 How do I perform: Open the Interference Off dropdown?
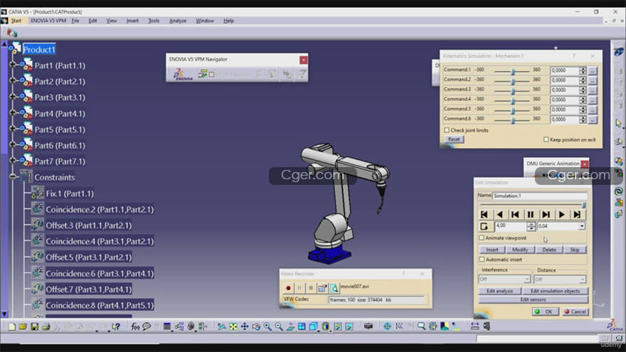[x=526, y=279]
